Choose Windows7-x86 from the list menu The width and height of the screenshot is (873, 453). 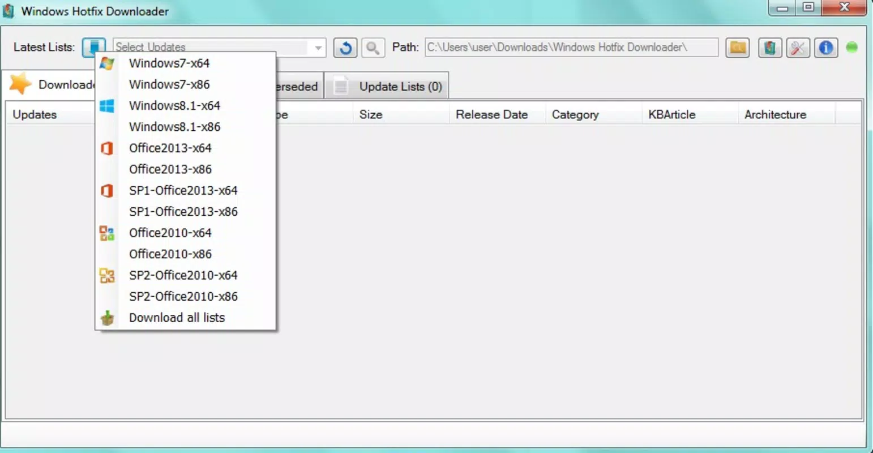(186, 84)
